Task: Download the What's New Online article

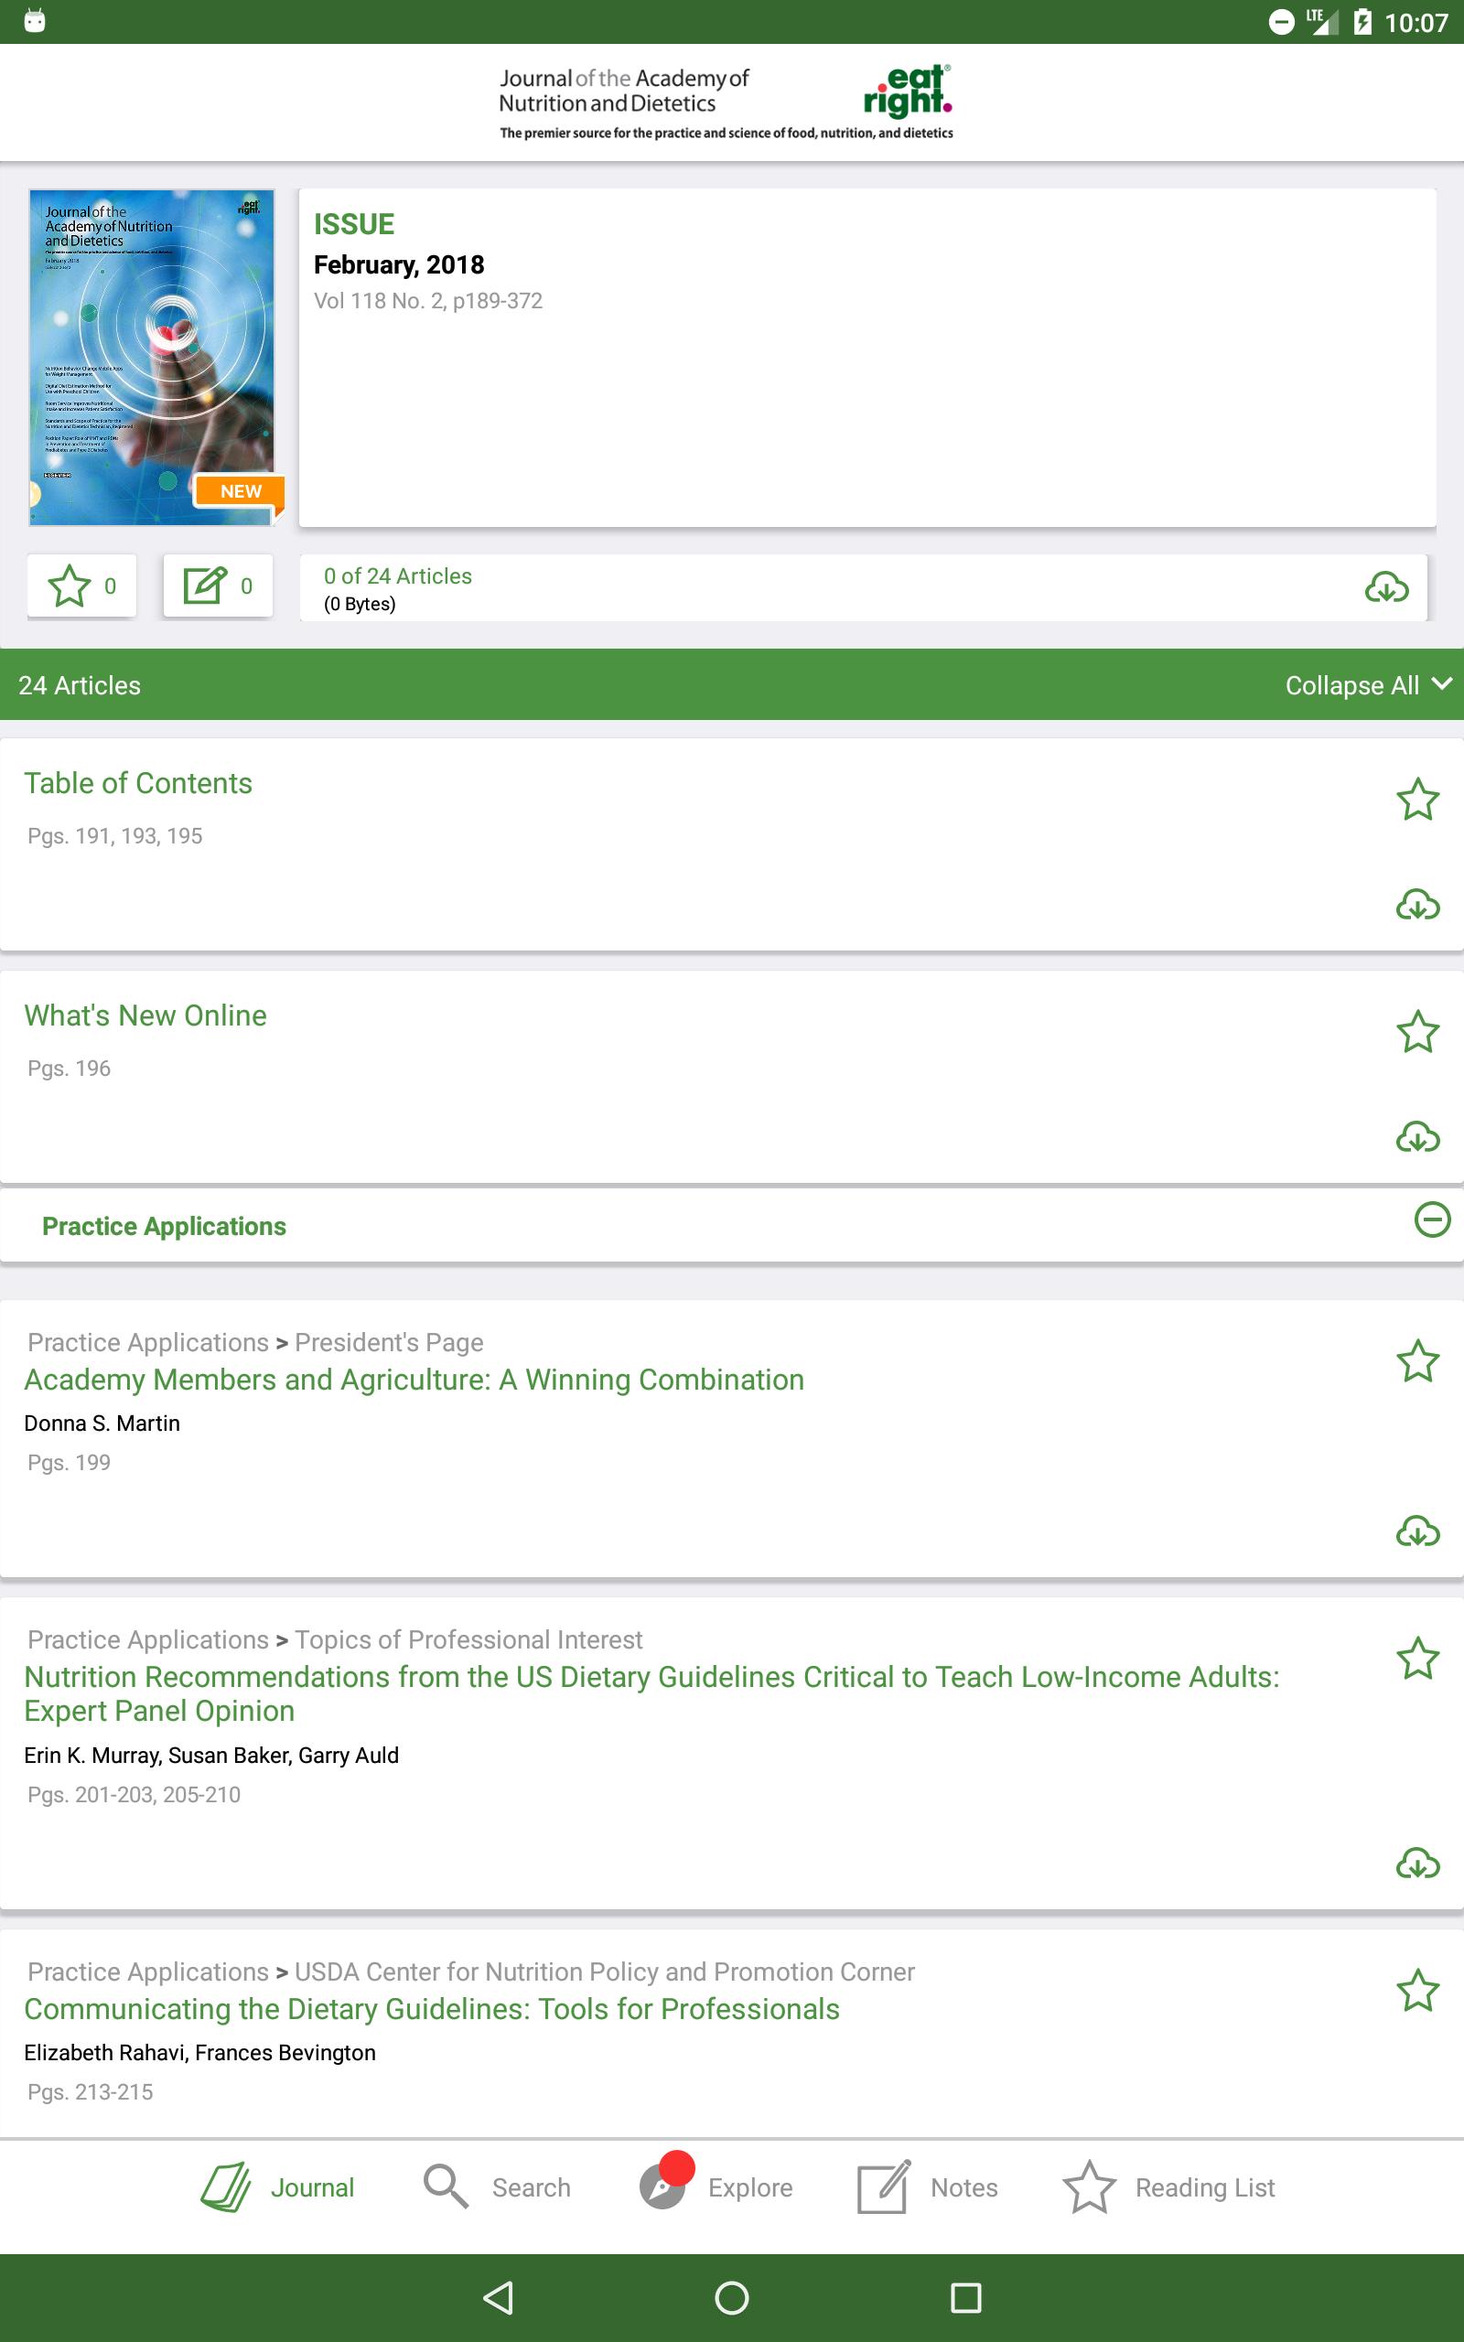Action: (1417, 1137)
